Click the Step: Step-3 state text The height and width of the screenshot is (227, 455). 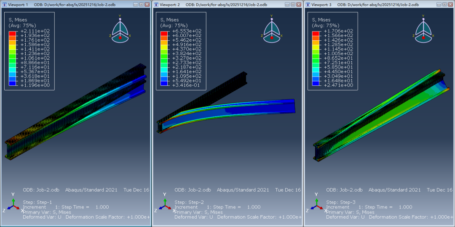(x=341, y=202)
